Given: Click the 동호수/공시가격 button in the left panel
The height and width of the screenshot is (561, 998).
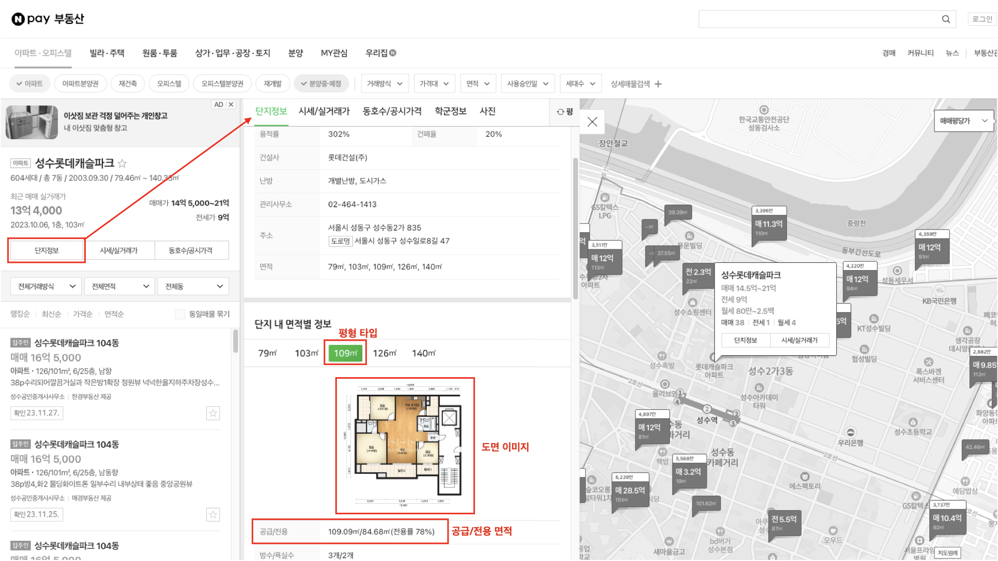Looking at the screenshot, I should click(190, 250).
